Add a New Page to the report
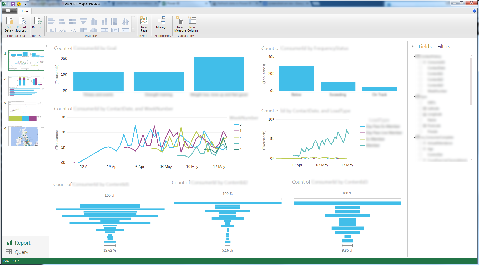 pos(144,24)
